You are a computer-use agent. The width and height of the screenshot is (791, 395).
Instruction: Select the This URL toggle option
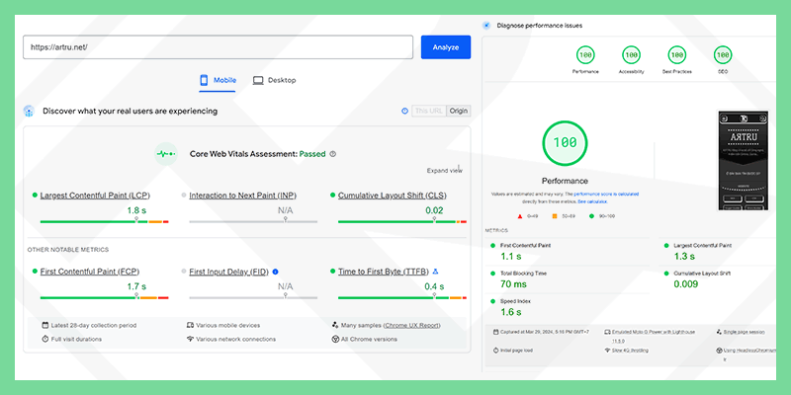coord(429,111)
